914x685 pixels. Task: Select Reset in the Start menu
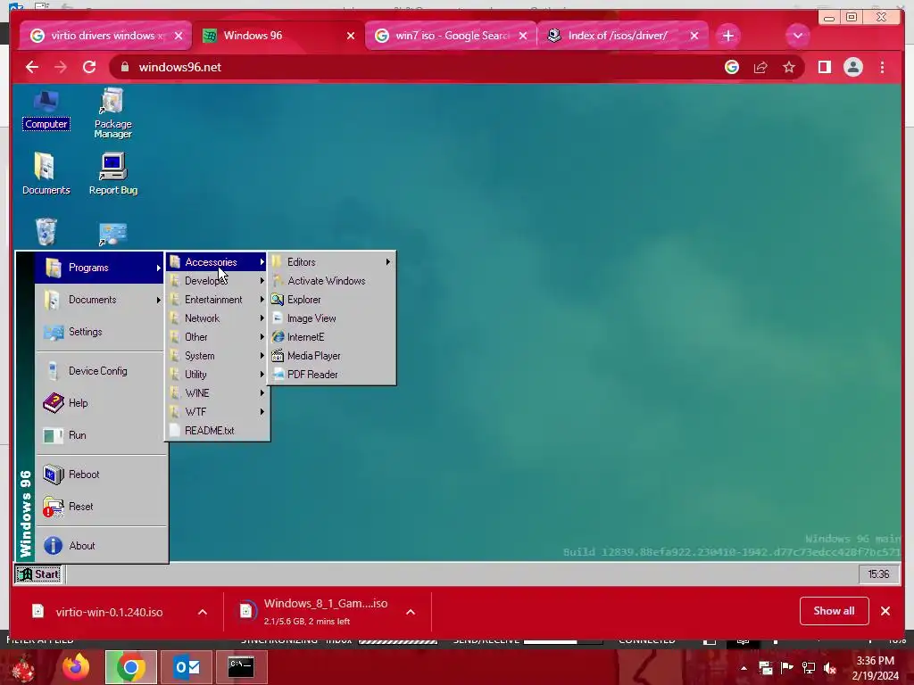pyautogui.click(x=99, y=507)
